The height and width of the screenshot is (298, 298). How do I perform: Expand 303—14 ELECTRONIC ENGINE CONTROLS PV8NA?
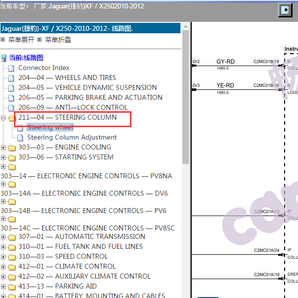point(3,166)
